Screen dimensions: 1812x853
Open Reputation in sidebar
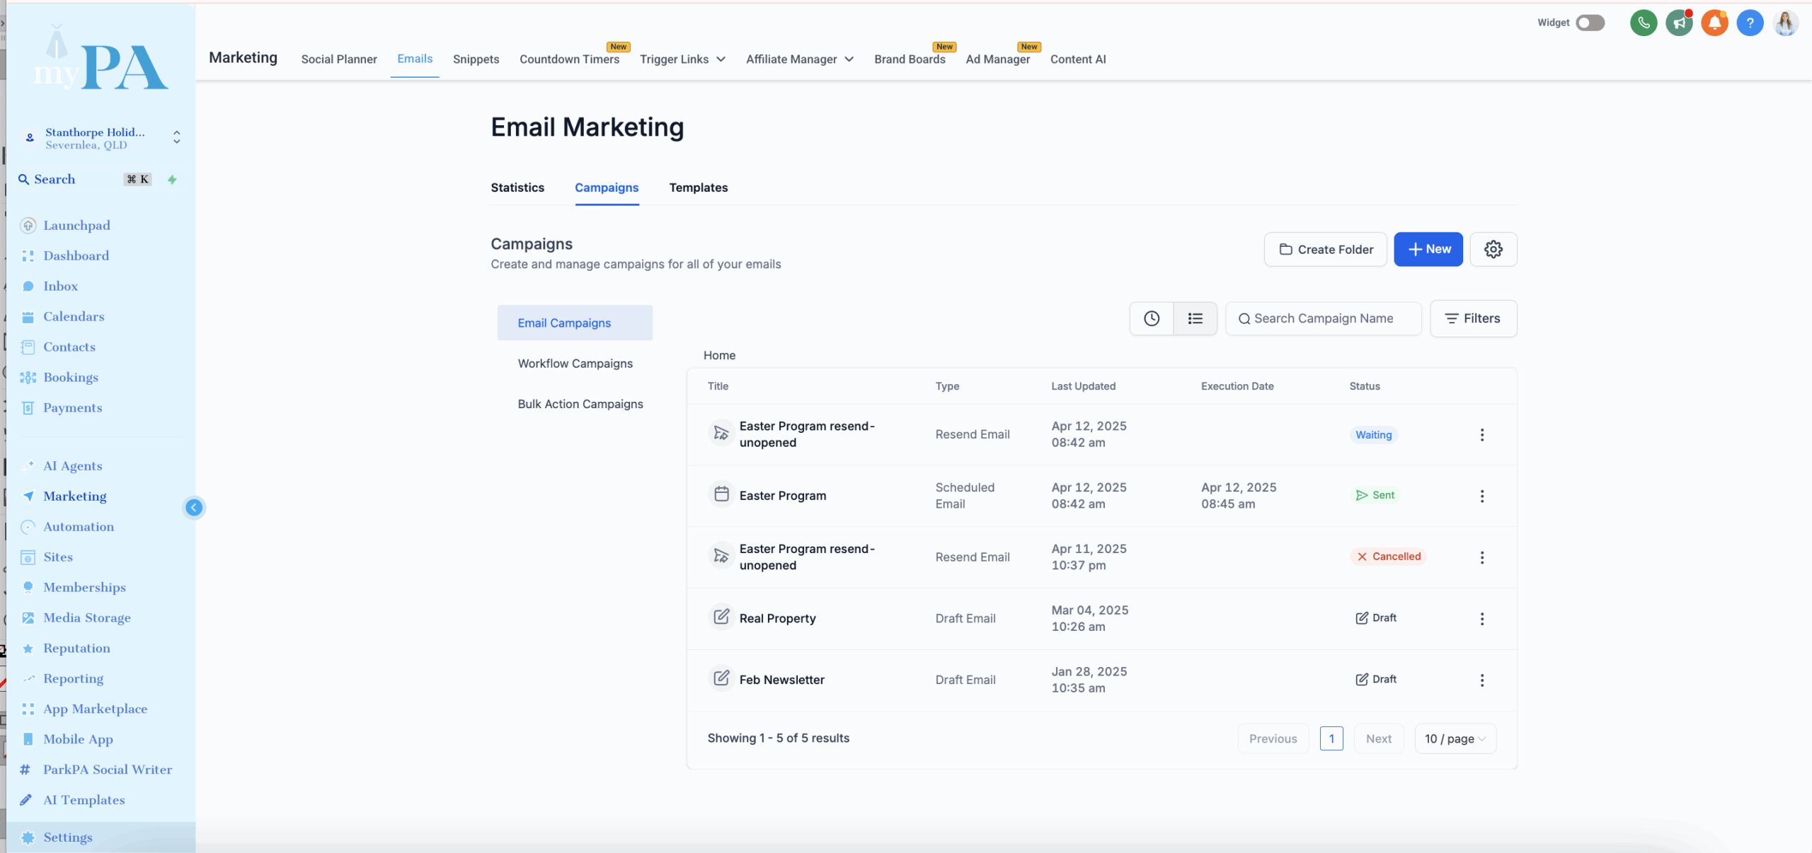tap(76, 648)
